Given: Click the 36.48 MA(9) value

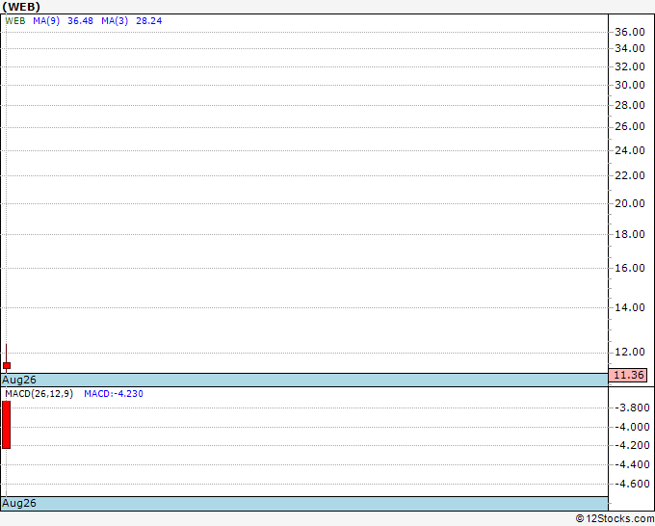Looking at the screenshot, I should [x=80, y=21].
